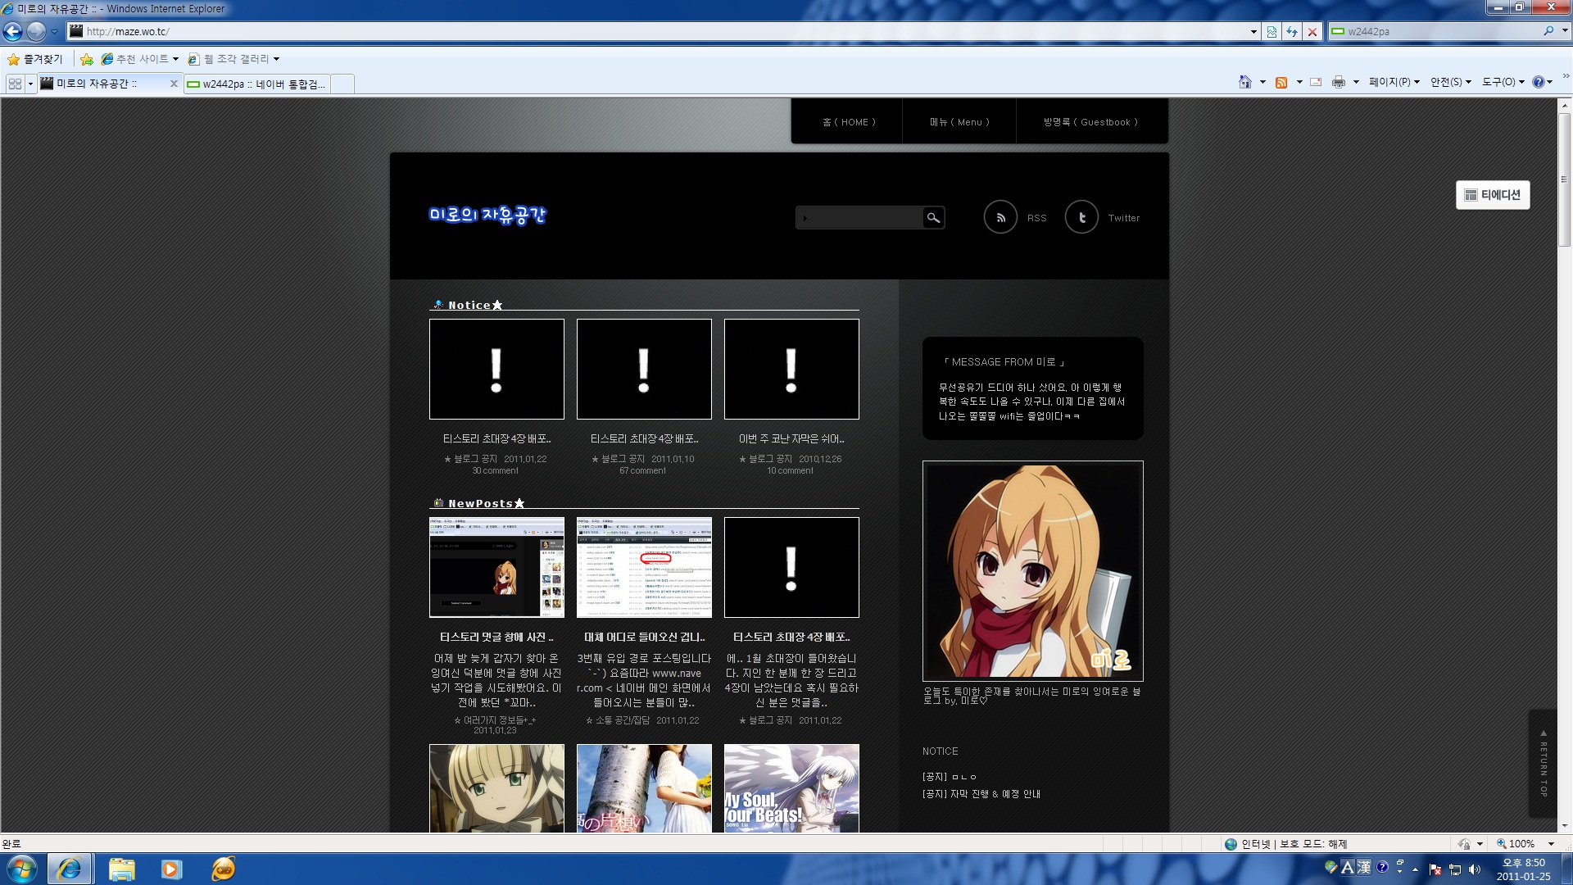
Task: Toggle compatibility view icon in address bar
Action: 1272,32
